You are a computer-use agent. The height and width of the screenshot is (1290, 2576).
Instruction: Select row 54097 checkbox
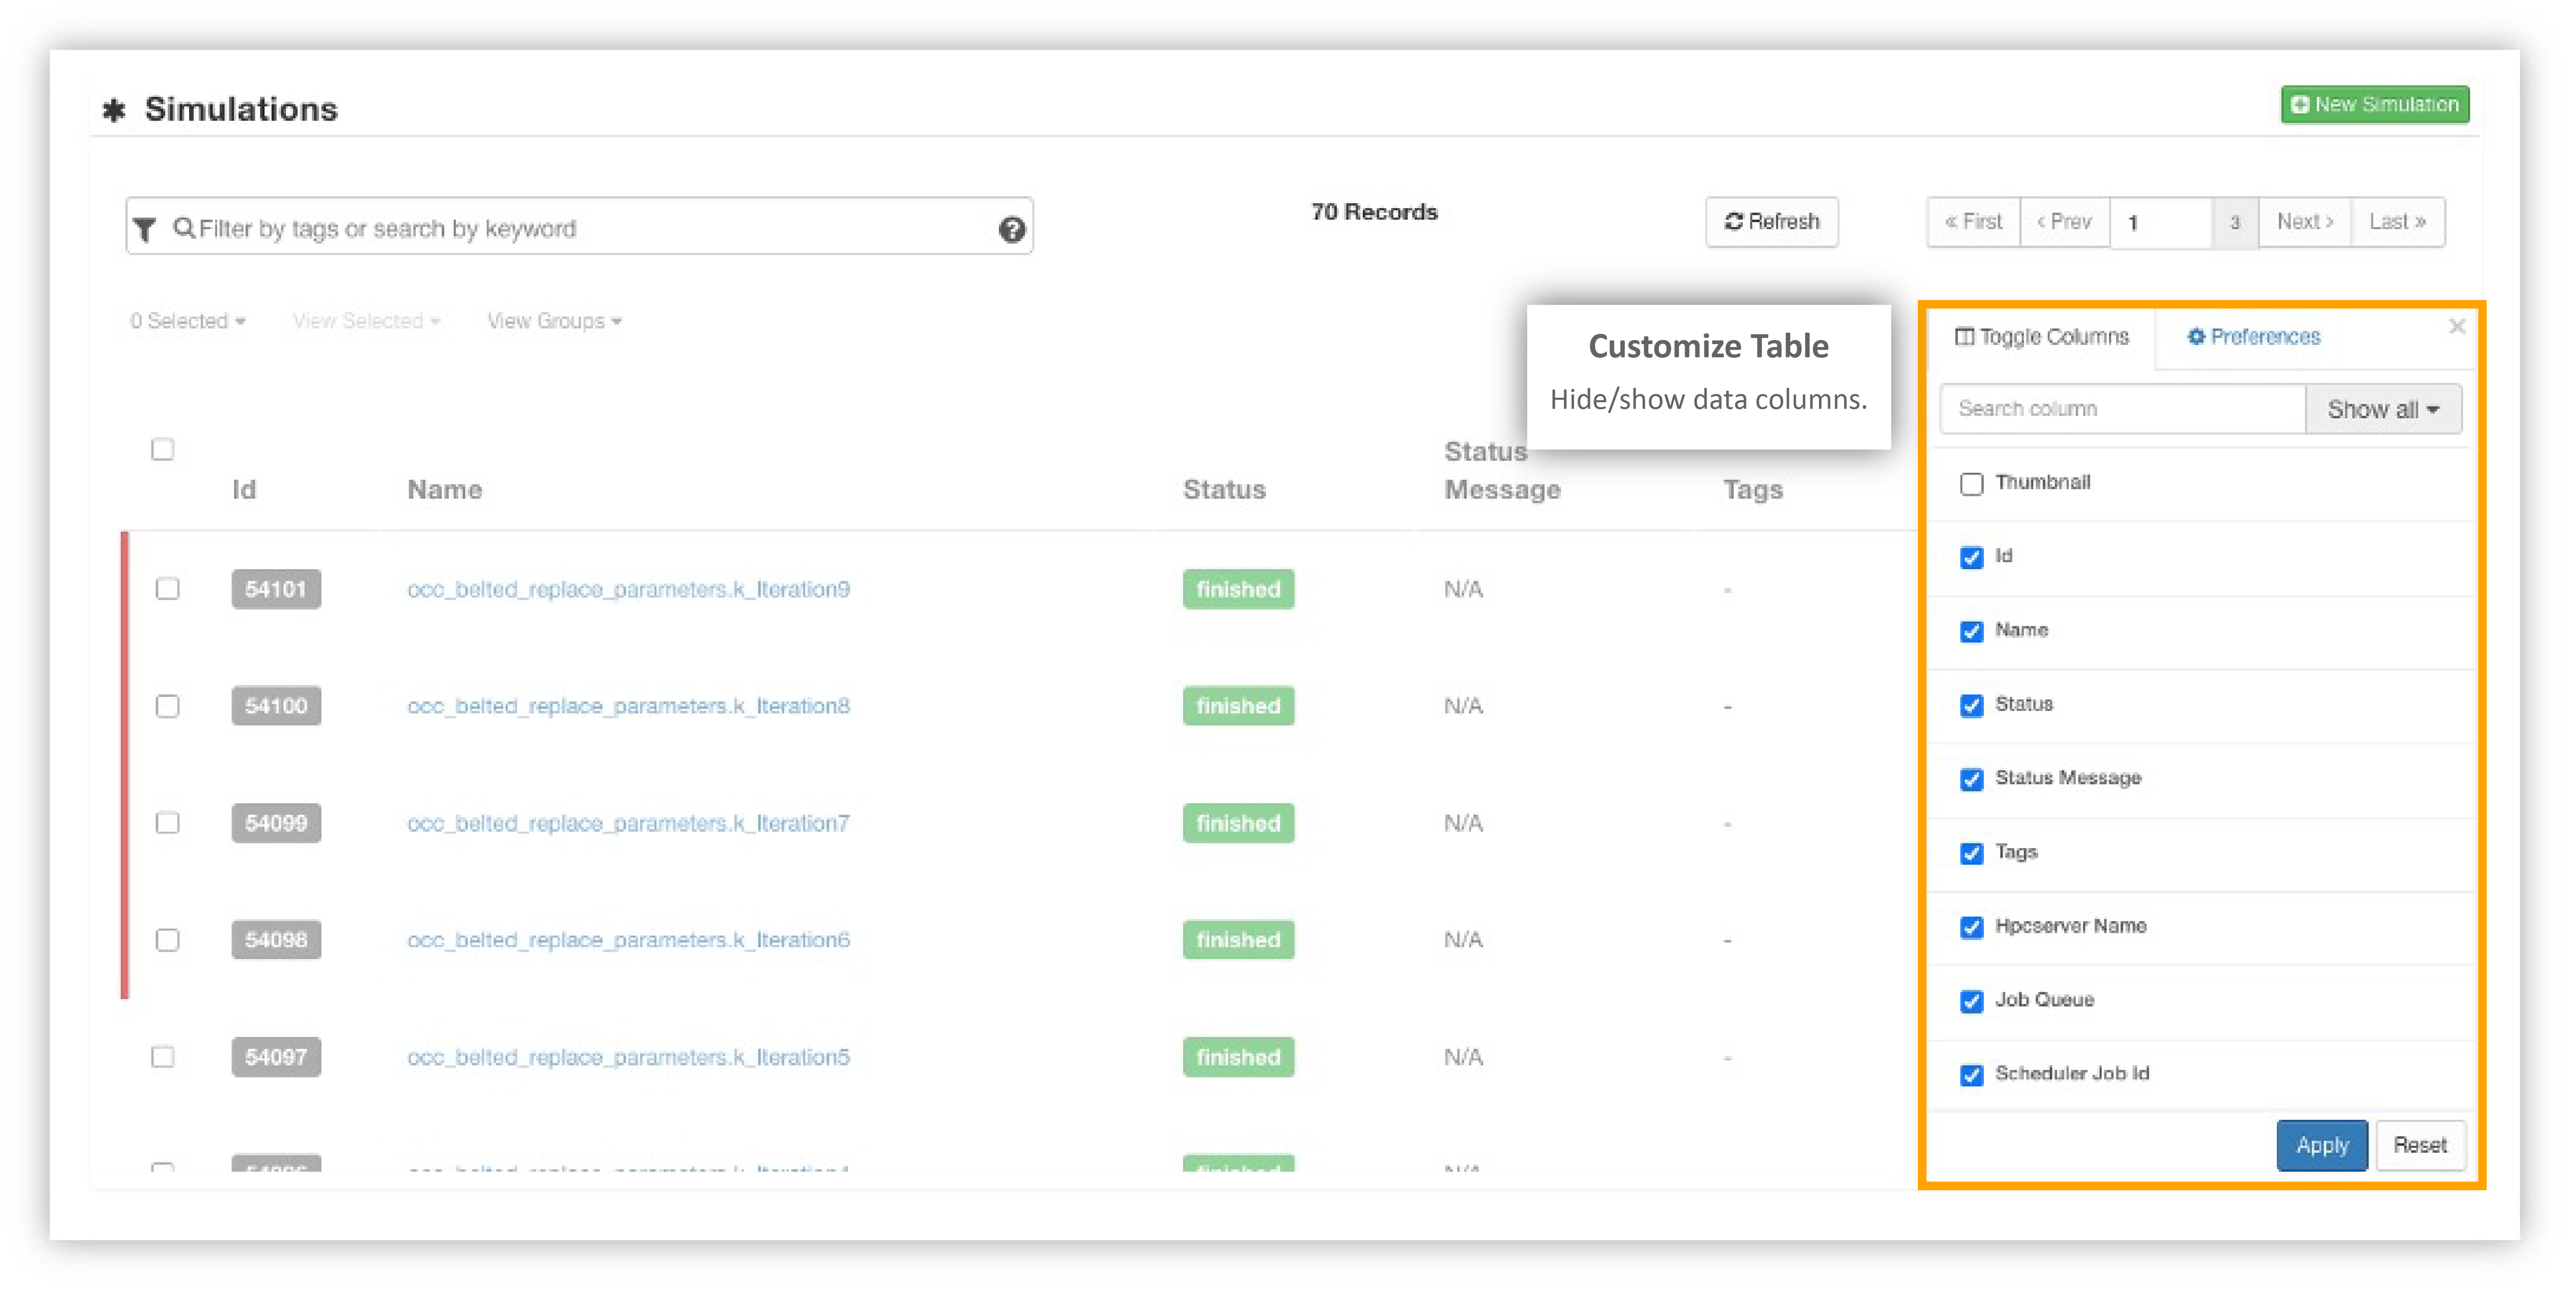click(163, 1057)
